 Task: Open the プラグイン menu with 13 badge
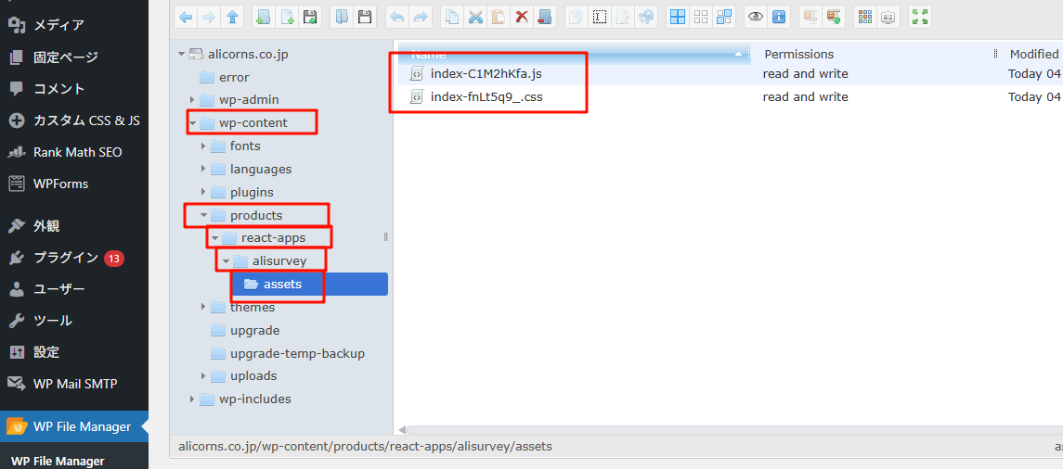(x=65, y=258)
